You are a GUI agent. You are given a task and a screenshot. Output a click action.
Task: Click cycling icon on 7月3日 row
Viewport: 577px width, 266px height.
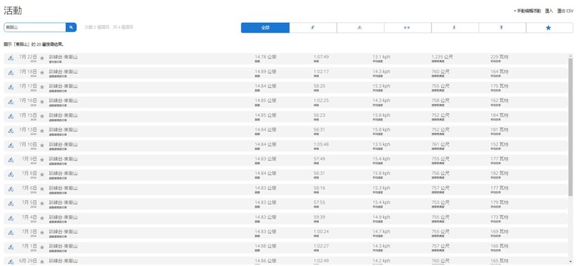[x=11, y=233]
